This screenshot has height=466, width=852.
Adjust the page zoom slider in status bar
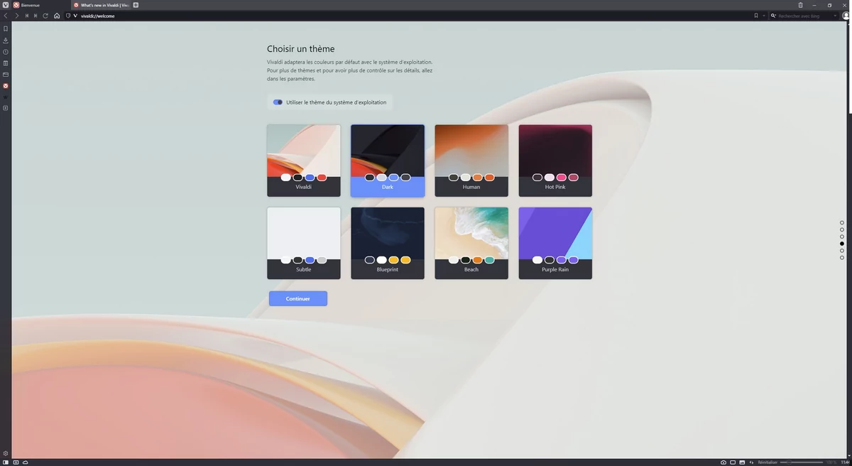pos(802,462)
